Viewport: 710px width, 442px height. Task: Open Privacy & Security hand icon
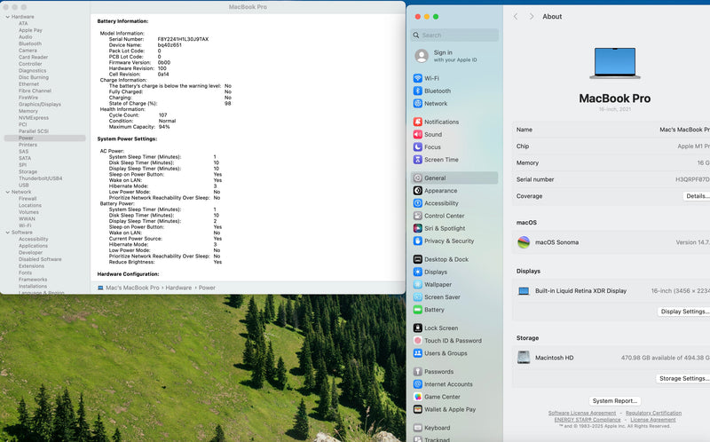click(417, 241)
